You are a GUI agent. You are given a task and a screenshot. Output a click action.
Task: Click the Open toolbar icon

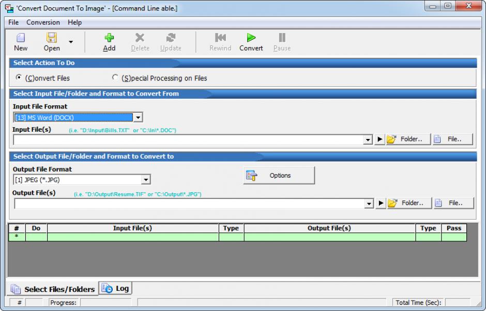(52, 38)
